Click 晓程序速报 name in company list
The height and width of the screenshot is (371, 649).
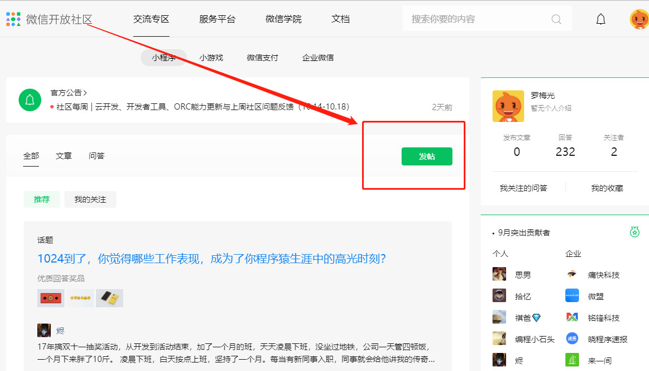click(x=608, y=339)
